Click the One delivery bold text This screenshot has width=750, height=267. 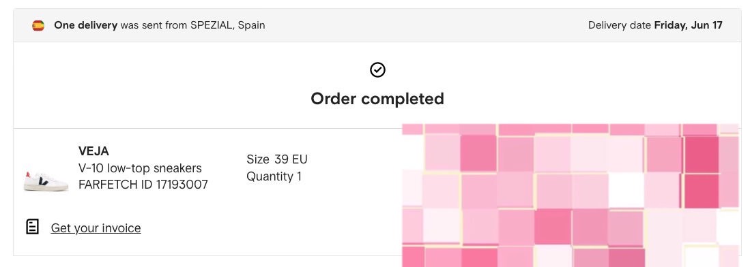[85, 25]
